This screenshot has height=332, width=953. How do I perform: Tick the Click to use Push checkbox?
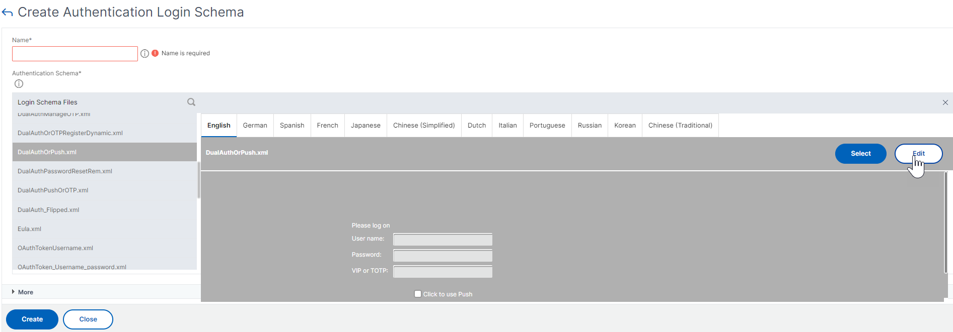(x=418, y=294)
